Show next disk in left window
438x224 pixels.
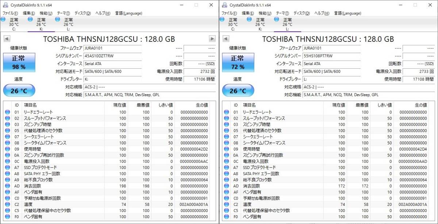click(x=212, y=39)
